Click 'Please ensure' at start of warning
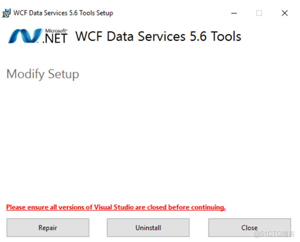The width and height of the screenshot is (300, 242). click(x=24, y=207)
